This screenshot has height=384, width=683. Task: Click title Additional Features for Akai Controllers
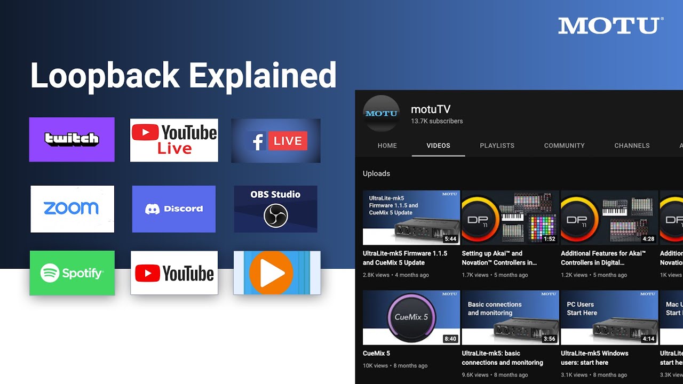[603, 258]
